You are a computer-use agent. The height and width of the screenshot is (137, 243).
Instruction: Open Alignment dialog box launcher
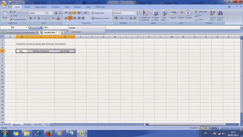(111, 23)
